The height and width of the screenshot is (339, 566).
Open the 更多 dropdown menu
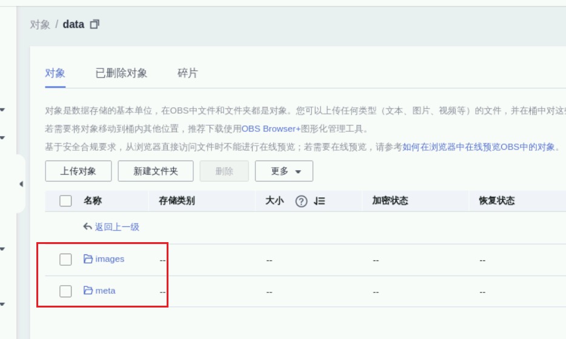tap(284, 171)
